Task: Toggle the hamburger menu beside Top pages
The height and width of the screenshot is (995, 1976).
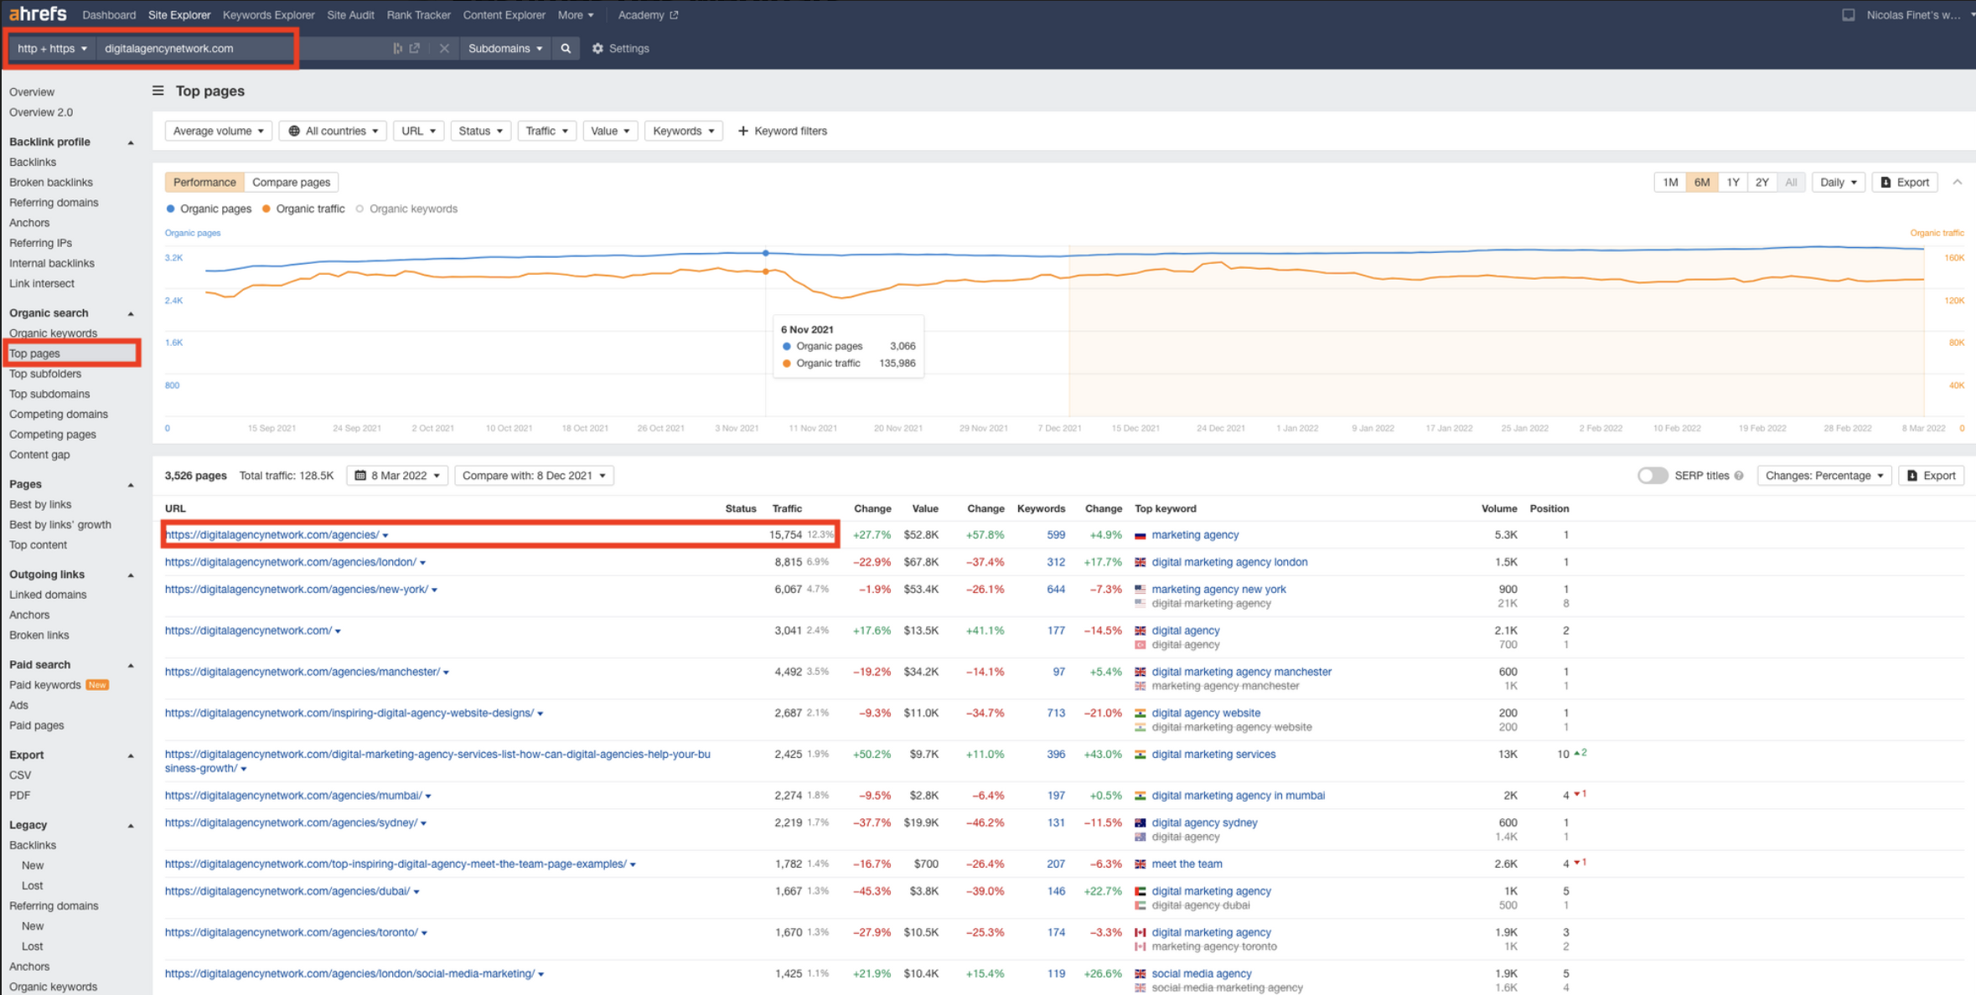Action: (158, 90)
